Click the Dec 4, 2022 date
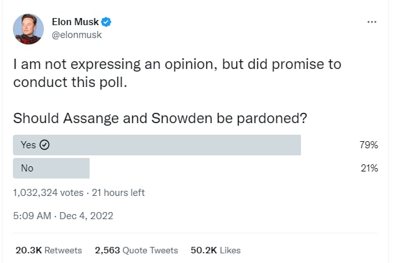399x263 pixels. tap(87, 216)
